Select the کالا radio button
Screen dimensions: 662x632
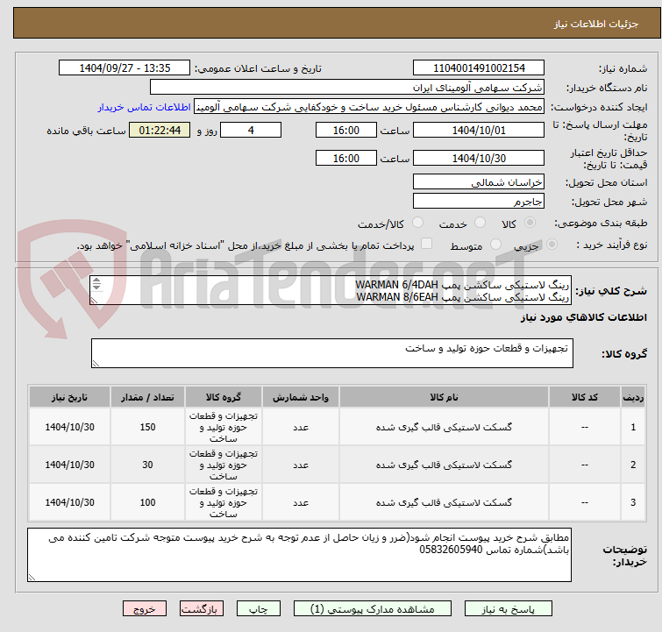click(x=530, y=223)
